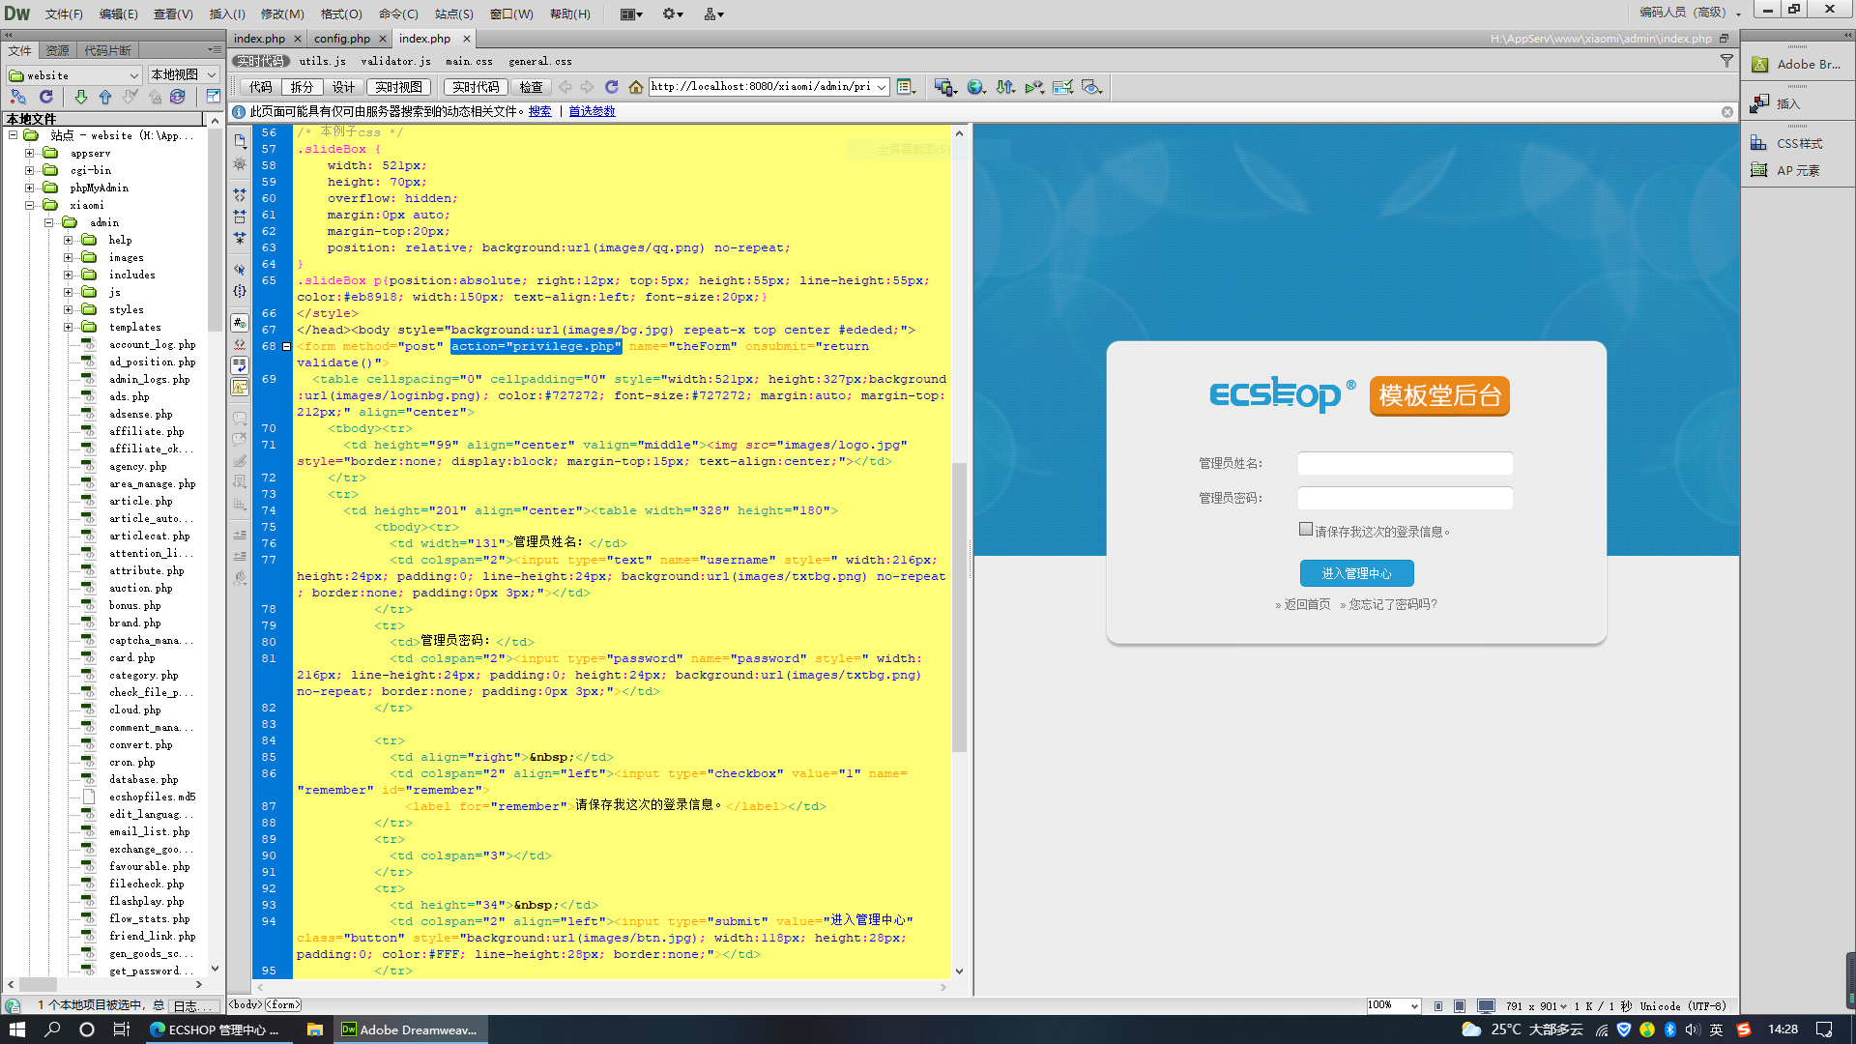Click the Connect to remote server icon
This screenshot has width=1856, height=1044.
click(x=18, y=97)
